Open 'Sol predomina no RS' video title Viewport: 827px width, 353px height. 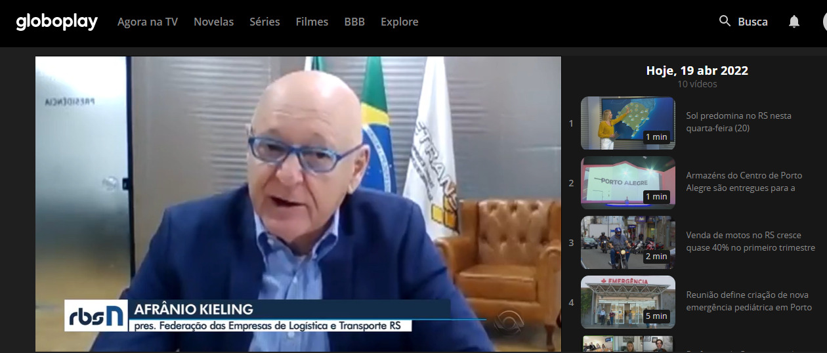point(738,122)
